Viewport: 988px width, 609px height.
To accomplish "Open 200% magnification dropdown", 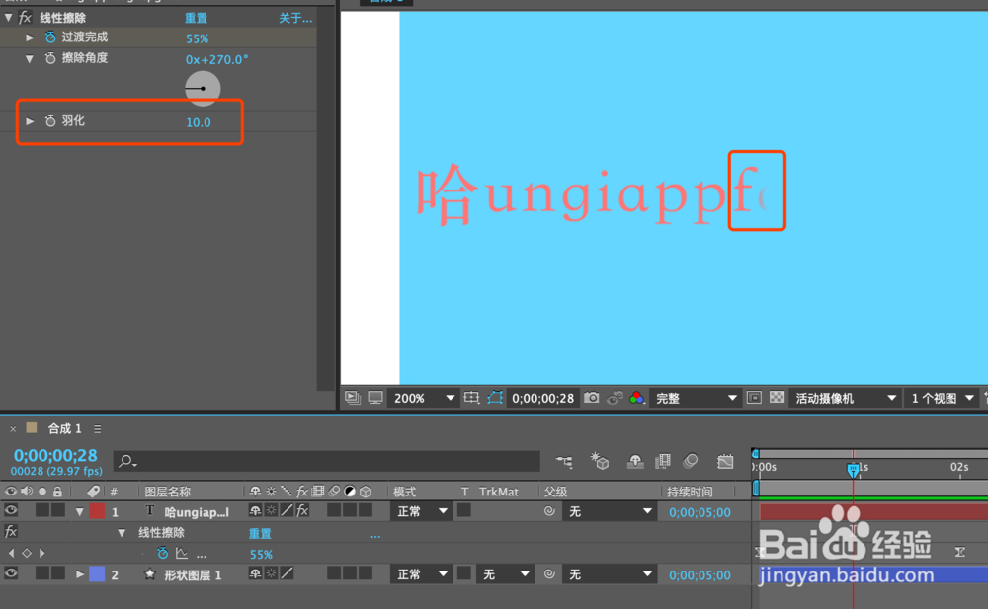I will (422, 398).
